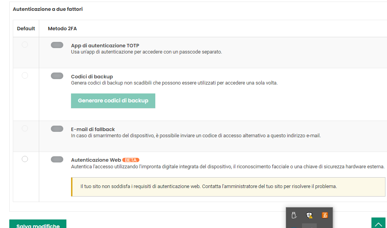The image size is (387, 228).
Task: Choose E-mail di fallback default radio
Action: click(x=25, y=128)
